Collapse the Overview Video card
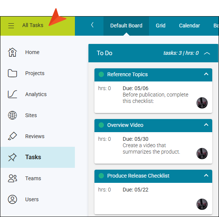Screen dimensions: 219x217 [206, 125]
